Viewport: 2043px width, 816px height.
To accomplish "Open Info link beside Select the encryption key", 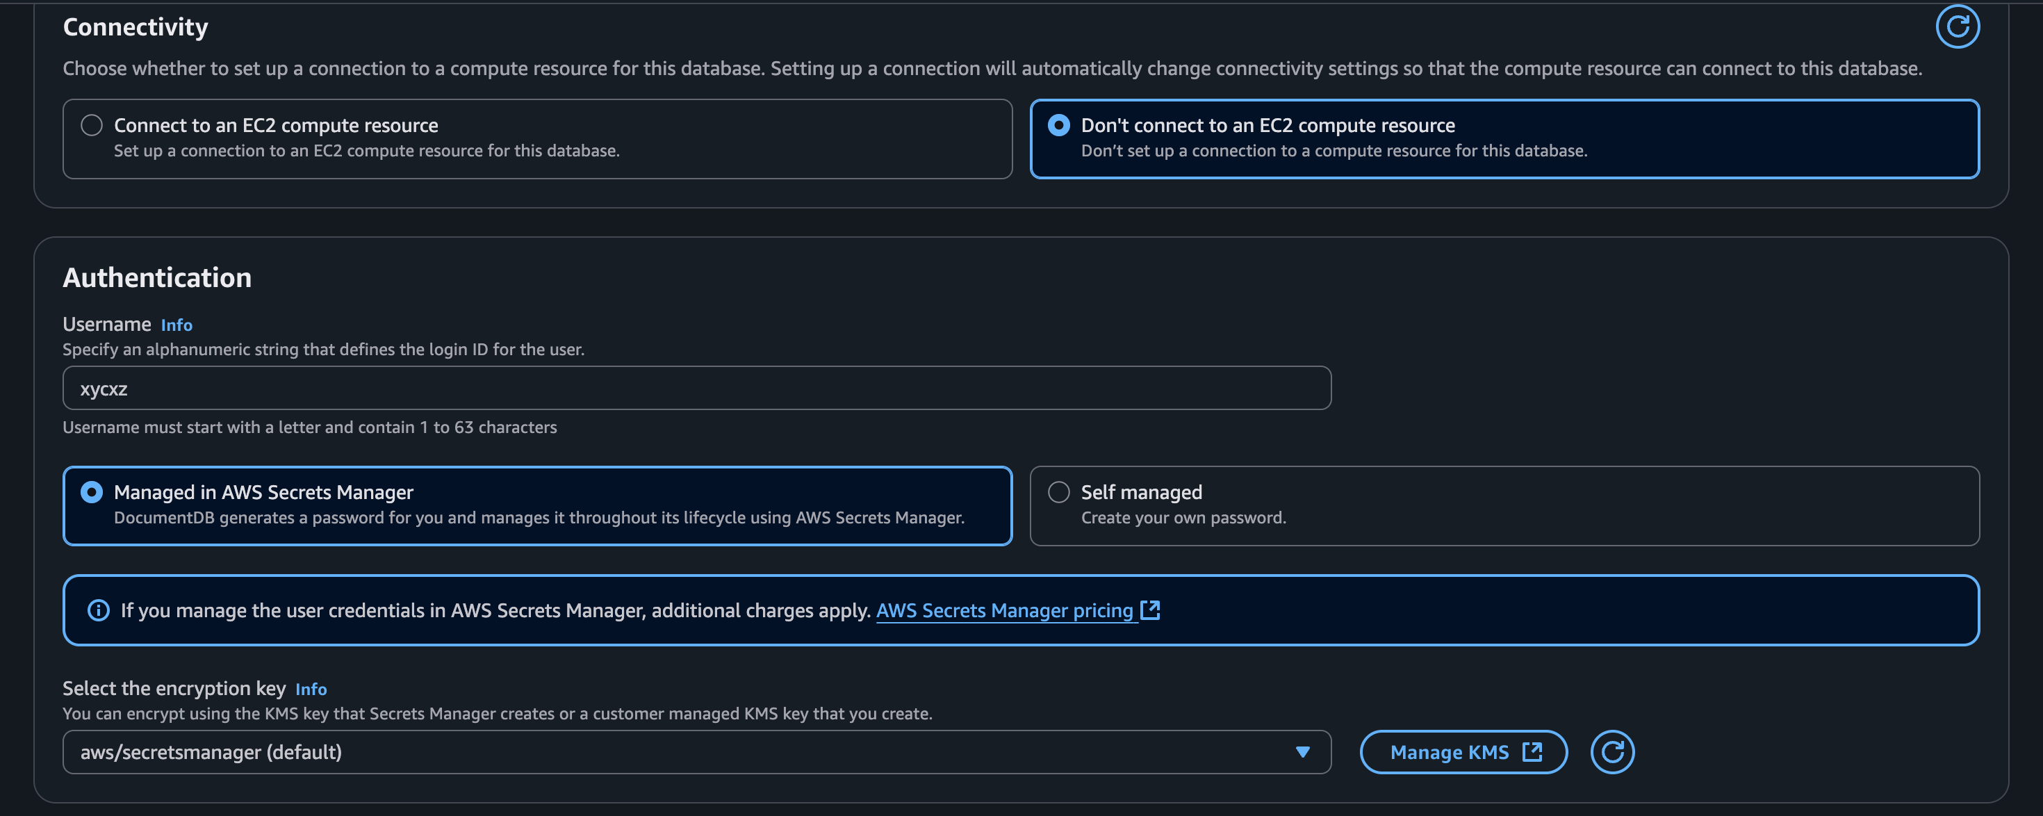I will [x=311, y=689].
